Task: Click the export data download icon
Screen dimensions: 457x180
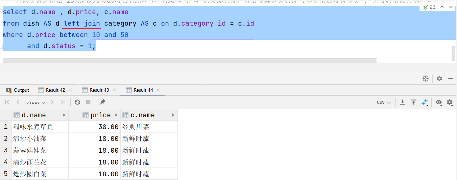Action: point(403,102)
